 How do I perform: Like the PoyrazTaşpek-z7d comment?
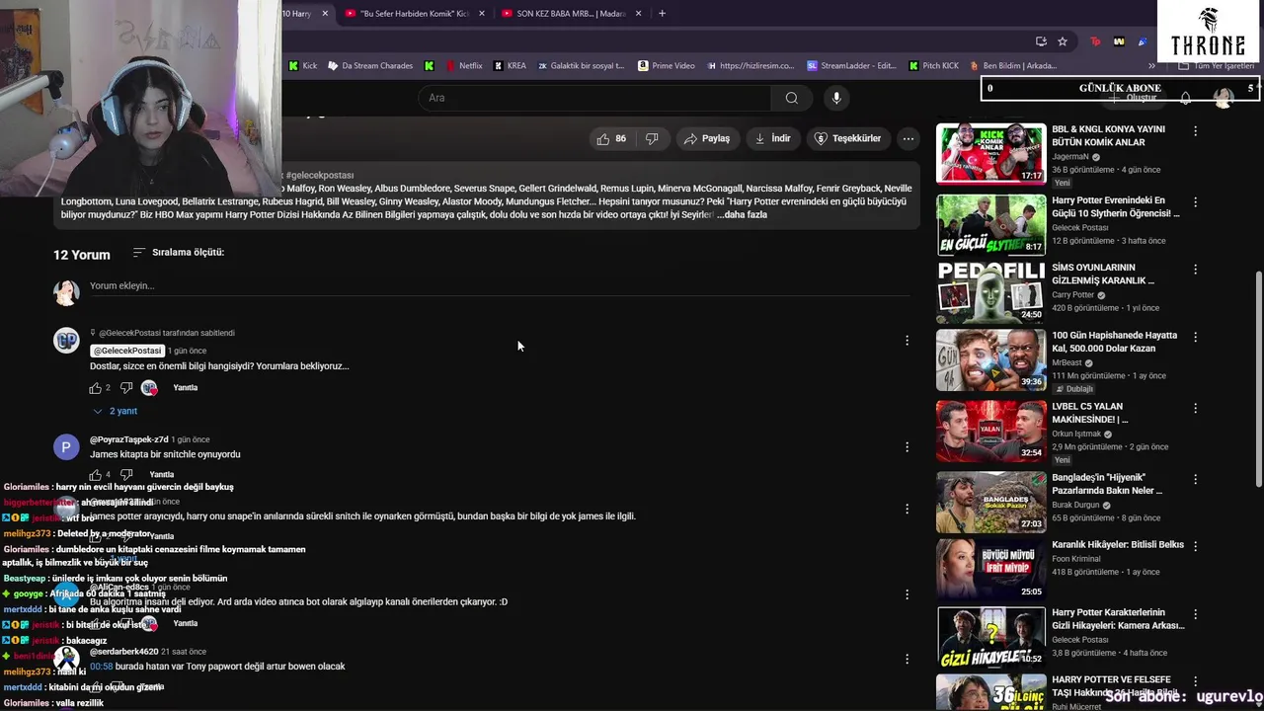coord(96,475)
